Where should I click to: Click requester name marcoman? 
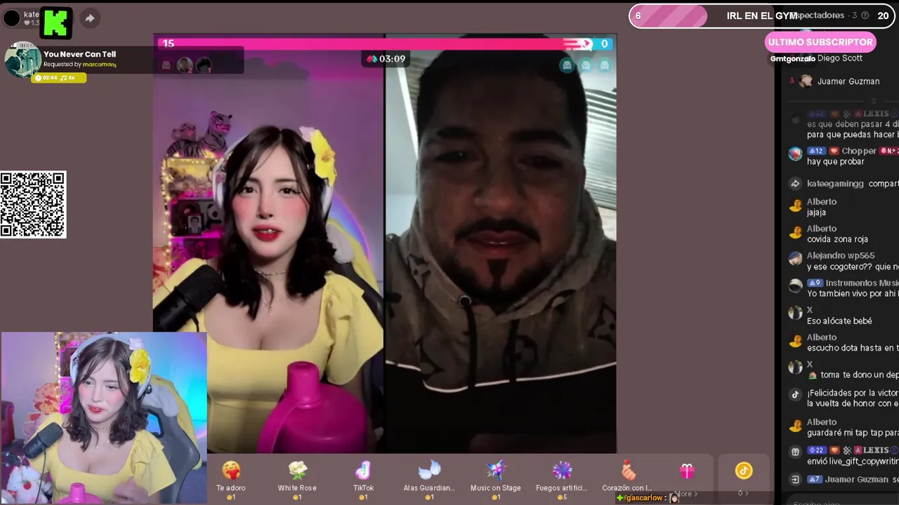(99, 65)
